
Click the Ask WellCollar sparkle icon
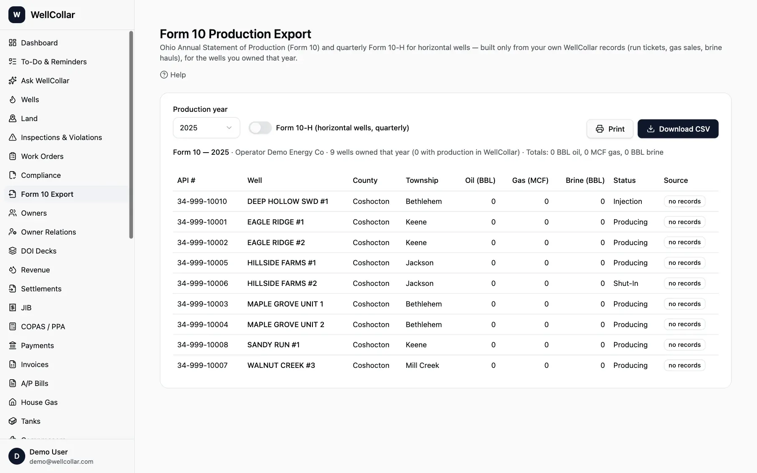(13, 81)
